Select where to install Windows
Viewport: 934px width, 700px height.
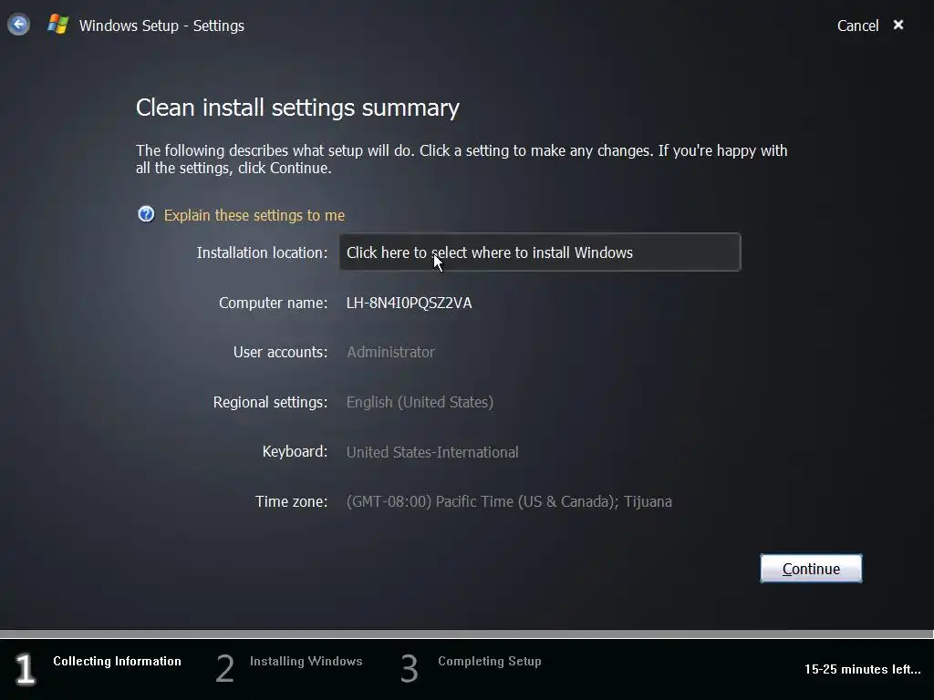540,252
